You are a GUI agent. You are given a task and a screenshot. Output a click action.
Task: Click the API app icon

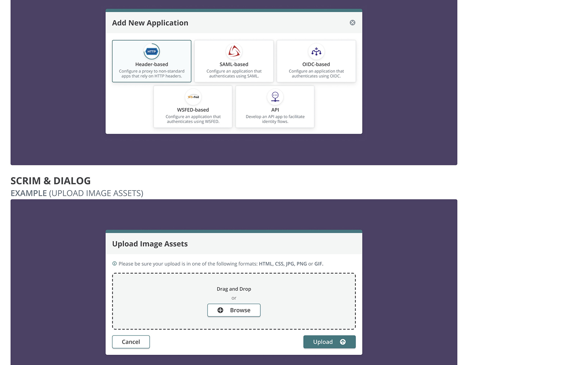point(275,97)
